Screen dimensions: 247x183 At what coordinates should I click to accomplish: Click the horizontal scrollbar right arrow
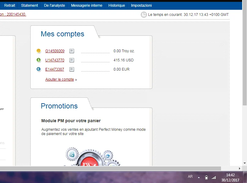pyautogui.click(x=239, y=168)
